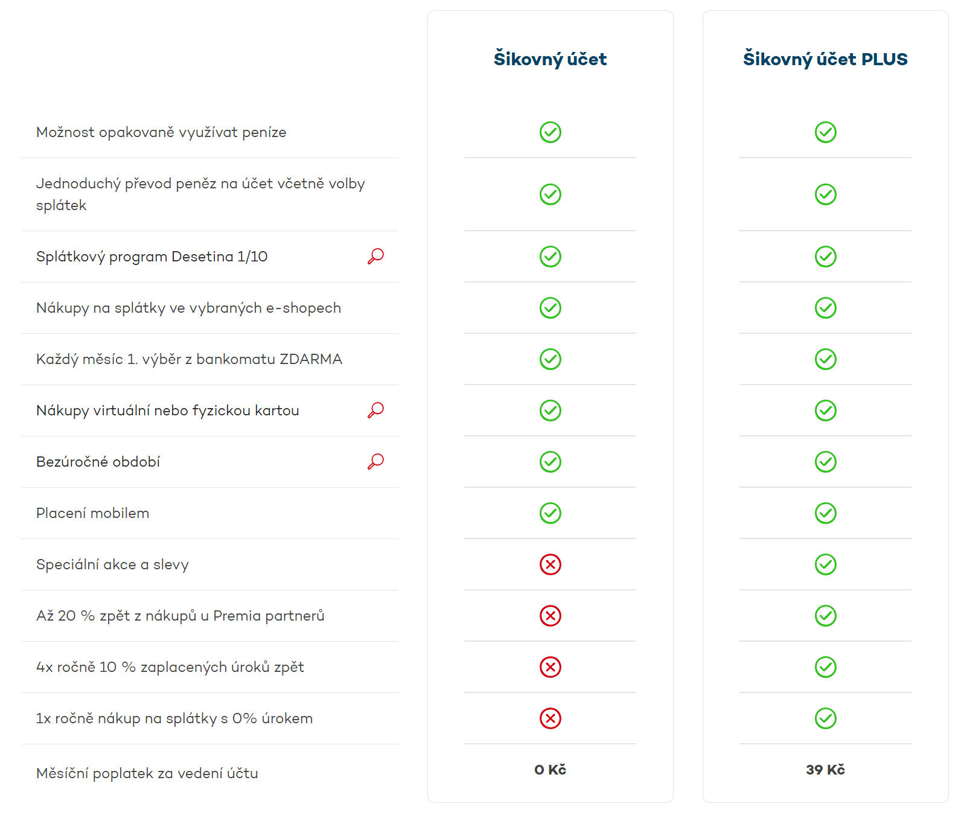Image resolution: width=964 pixels, height=818 pixels.
Task: Click PLUS green check for Speciální akce a slevy
Action: click(825, 564)
